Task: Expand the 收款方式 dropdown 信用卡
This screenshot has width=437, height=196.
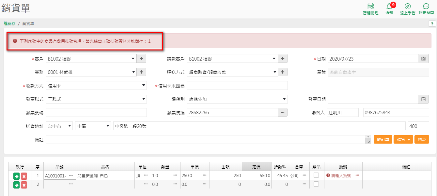Action: coord(144,86)
